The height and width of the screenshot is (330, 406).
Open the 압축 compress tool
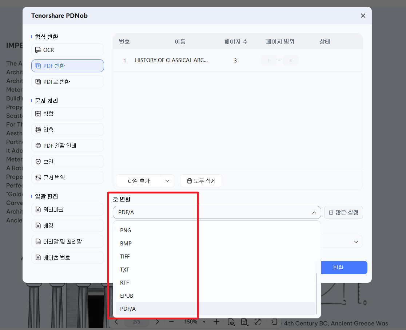68,130
